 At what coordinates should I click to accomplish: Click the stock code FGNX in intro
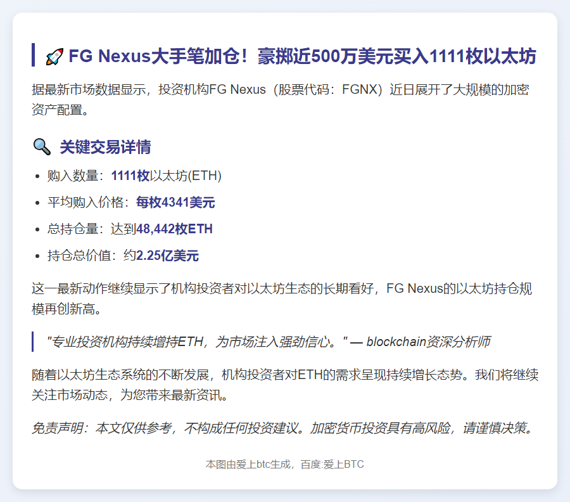click(360, 89)
